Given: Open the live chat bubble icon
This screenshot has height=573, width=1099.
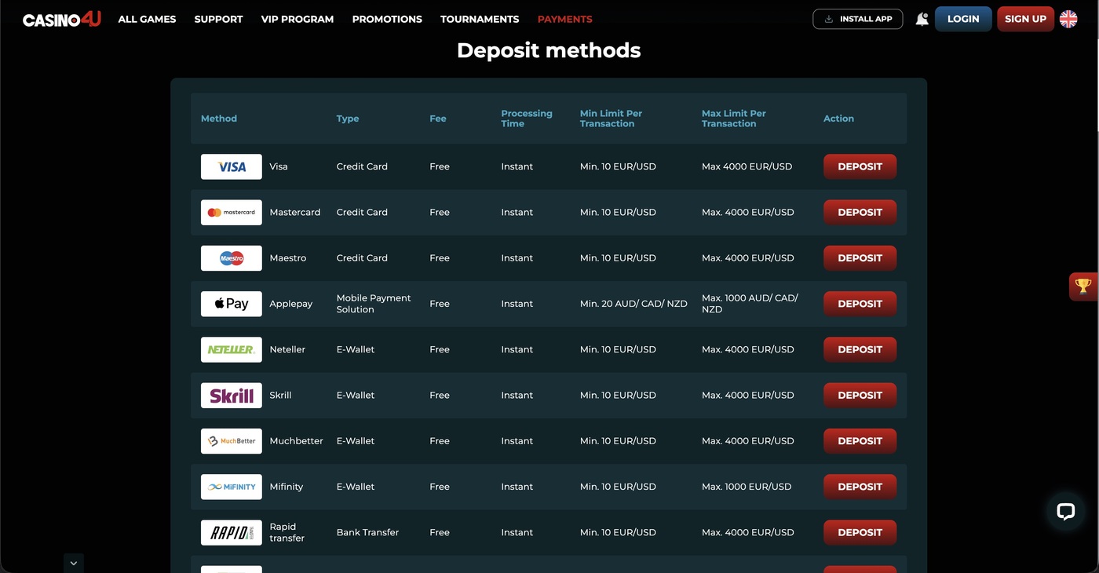Looking at the screenshot, I should tap(1065, 512).
